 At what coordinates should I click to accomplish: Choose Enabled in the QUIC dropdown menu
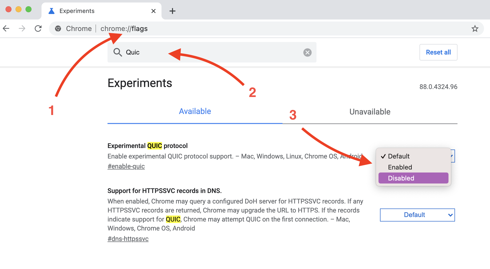coord(413,167)
